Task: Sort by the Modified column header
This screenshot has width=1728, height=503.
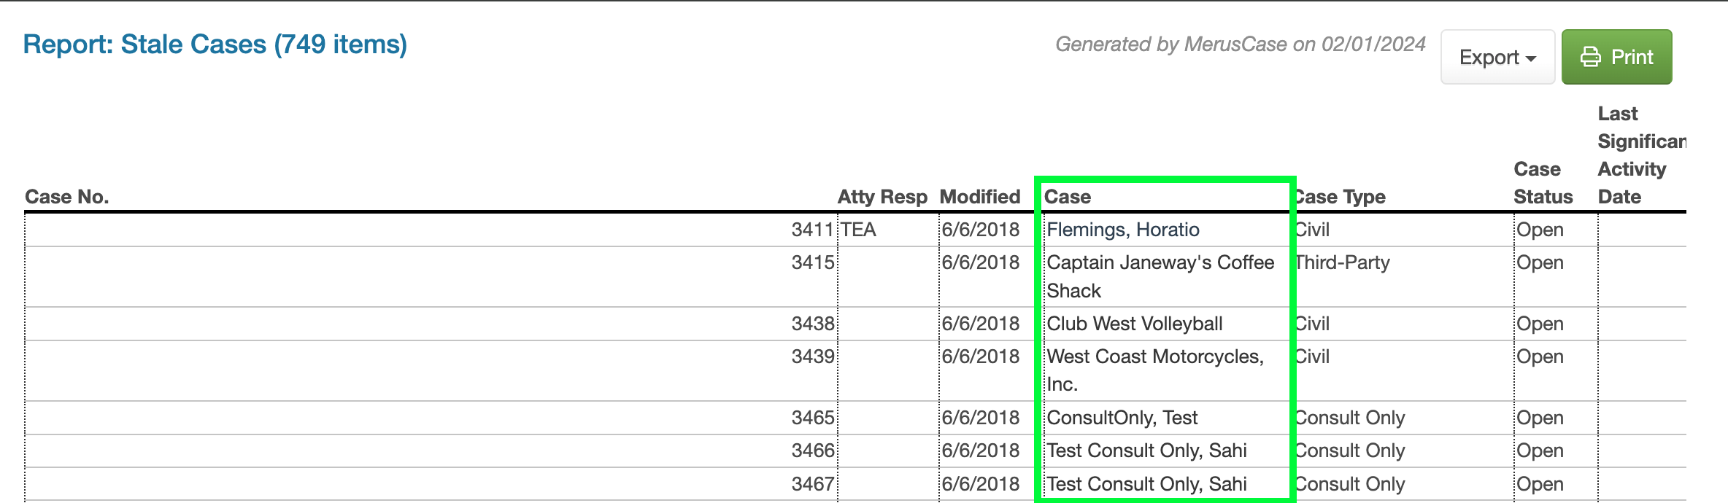Action: coord(980,197)
